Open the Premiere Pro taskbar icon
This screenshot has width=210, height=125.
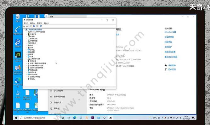coord(93,118)
